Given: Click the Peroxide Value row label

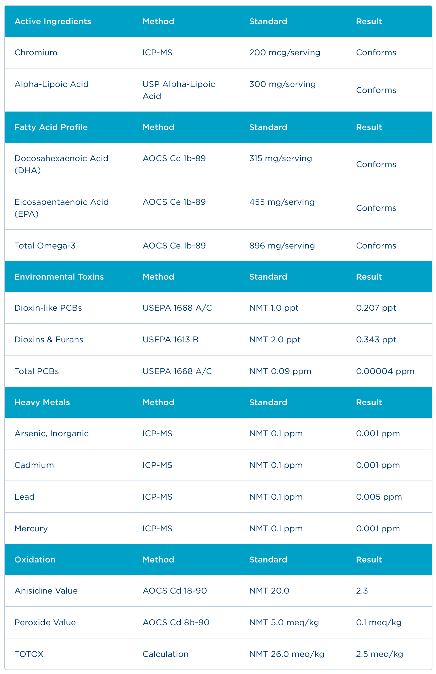Looking at the screenshot, I should (x=45, y=623).
